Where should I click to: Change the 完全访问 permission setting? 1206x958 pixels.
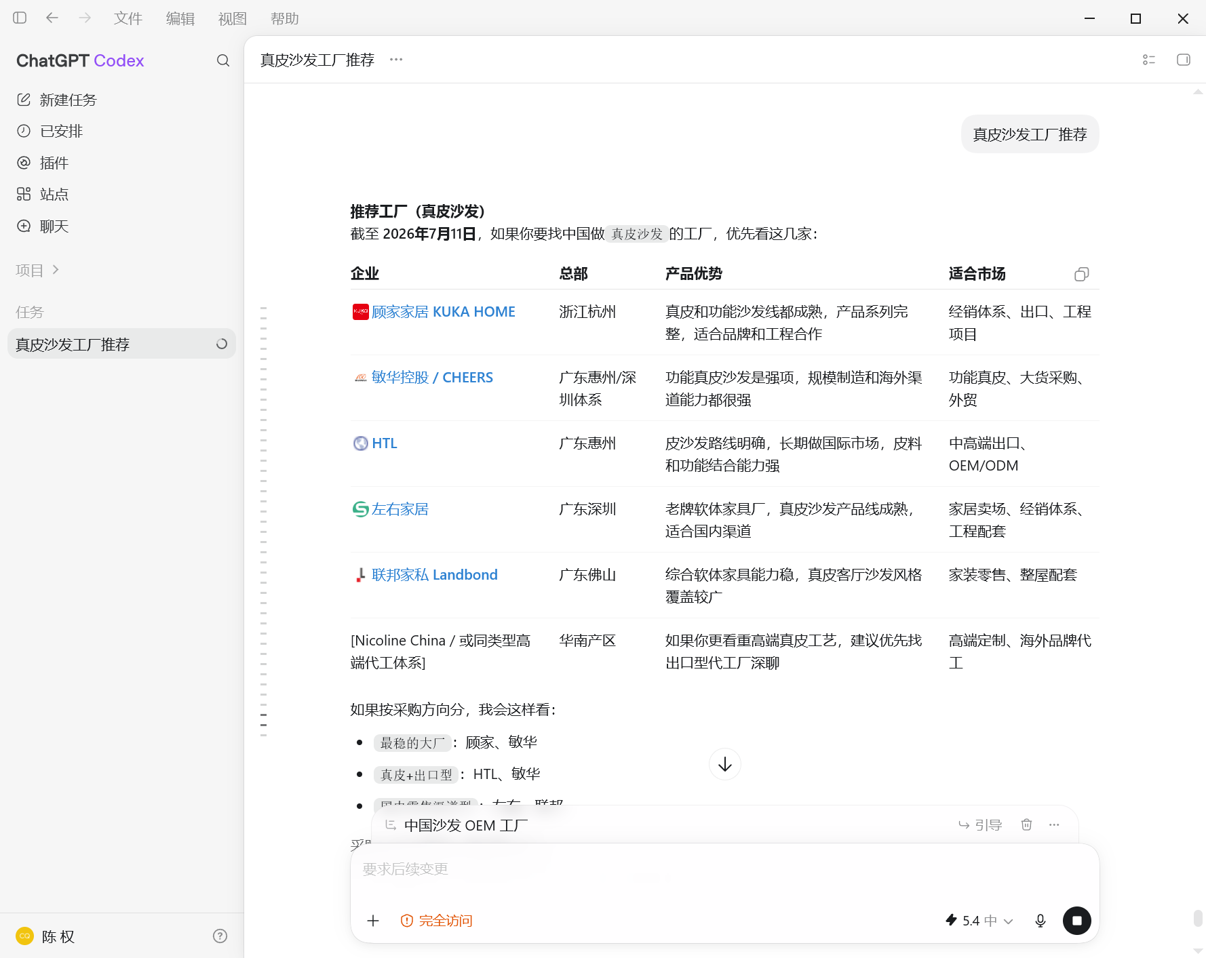coord(437,920)
